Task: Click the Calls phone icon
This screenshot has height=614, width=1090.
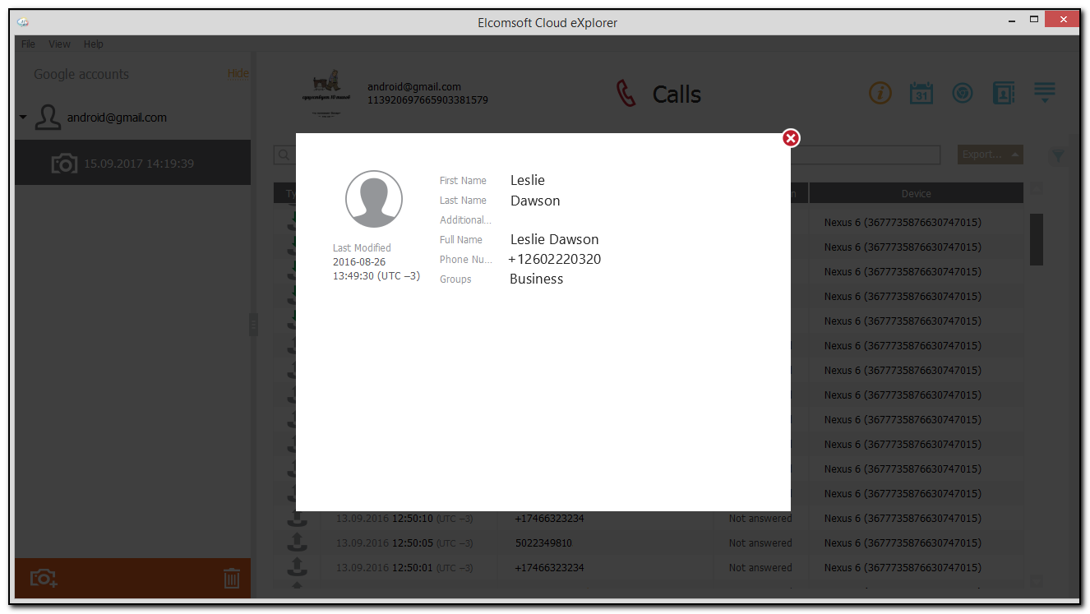Action: [626, 93]
